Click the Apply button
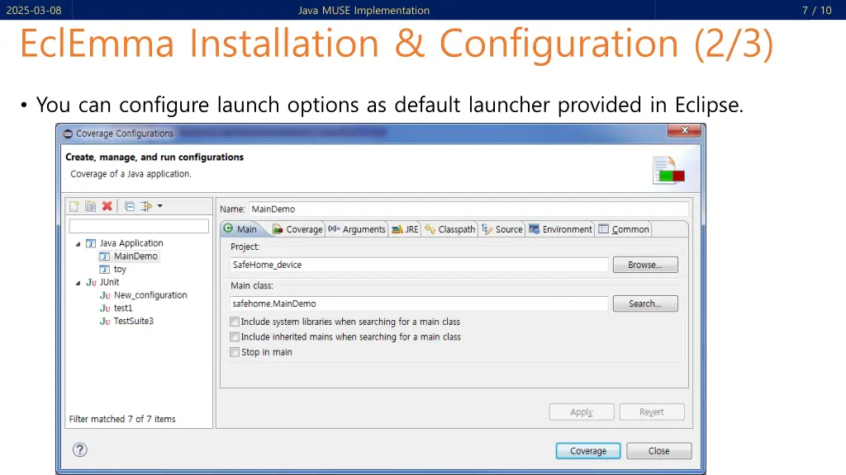This screenshot has width=846, height=475. pyautogui.click(x=582, y=412)
